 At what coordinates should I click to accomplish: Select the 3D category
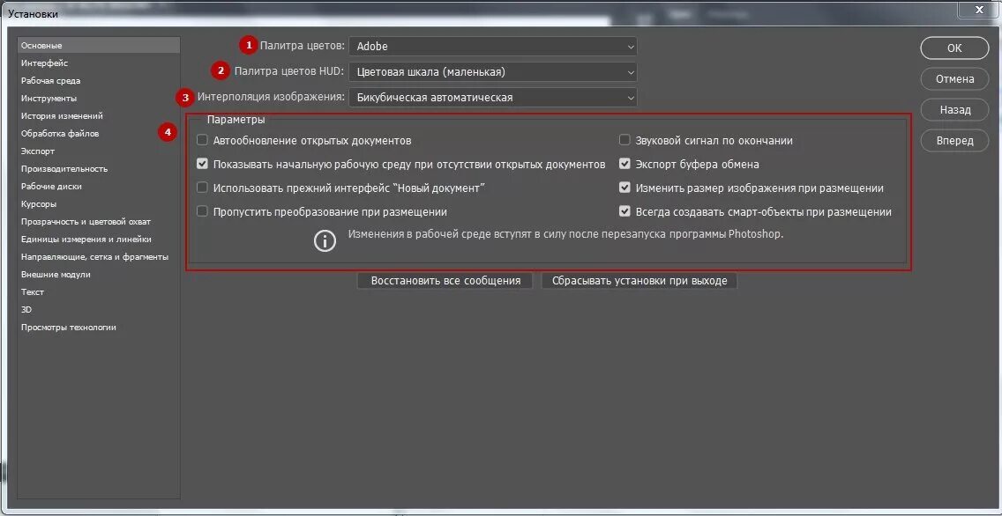click(x=99, y=309)
